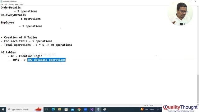199x112 pixels.
Task: Select the active Notepad taskbar icon
Action: (98, 109)
